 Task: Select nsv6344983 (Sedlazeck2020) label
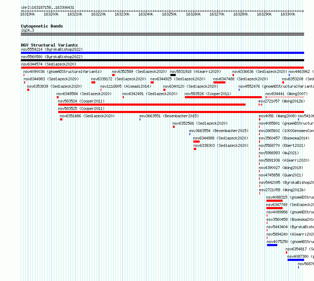click(x=51, y=79)
